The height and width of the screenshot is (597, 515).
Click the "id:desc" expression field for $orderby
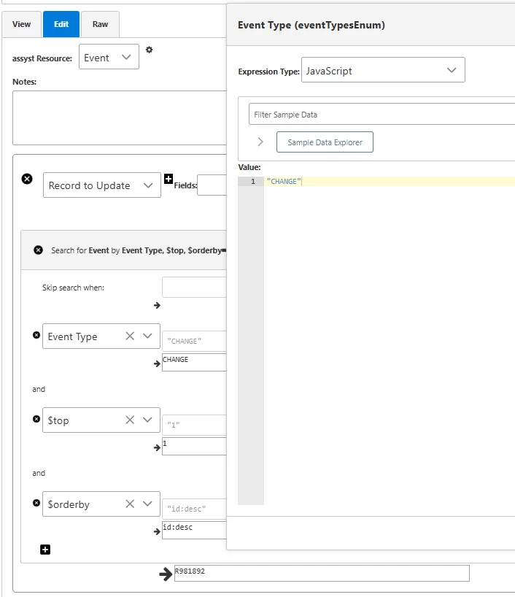[194, 509]
